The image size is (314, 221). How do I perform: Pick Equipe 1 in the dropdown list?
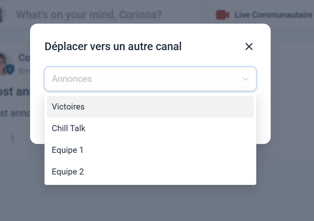pyautogui.click(x=150, y=150)
